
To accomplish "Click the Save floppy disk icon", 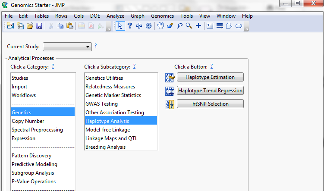I will tap(39, 26).
